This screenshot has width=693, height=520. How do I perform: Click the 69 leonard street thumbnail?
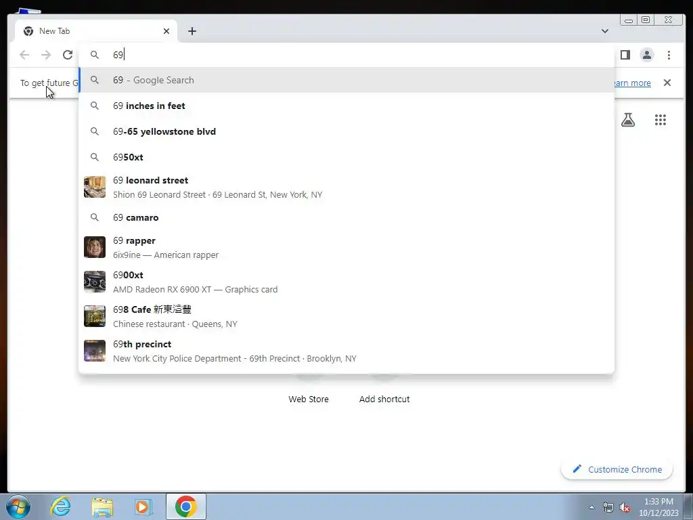tap(95, 187)
